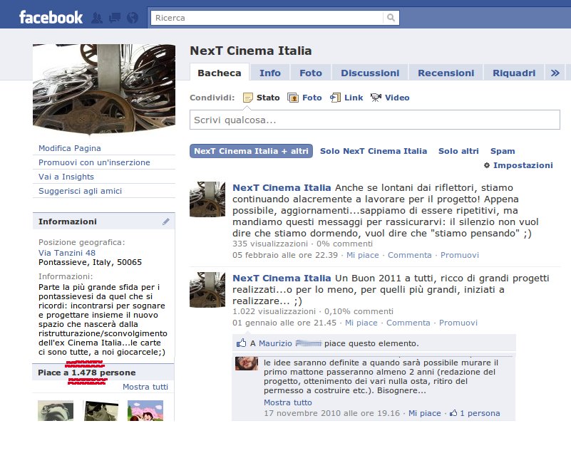This screenshot has height=453, width=571.
Task: Open the friend requests icon
Action: (97, 18)
